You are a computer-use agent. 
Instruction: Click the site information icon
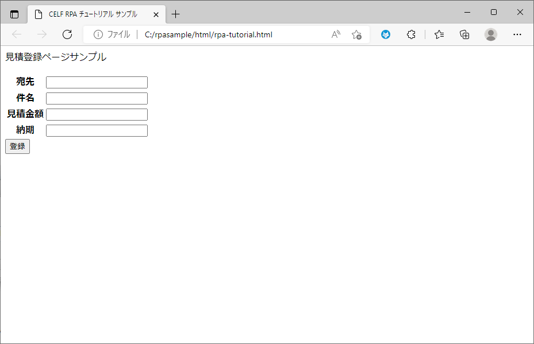click(98, 34)
